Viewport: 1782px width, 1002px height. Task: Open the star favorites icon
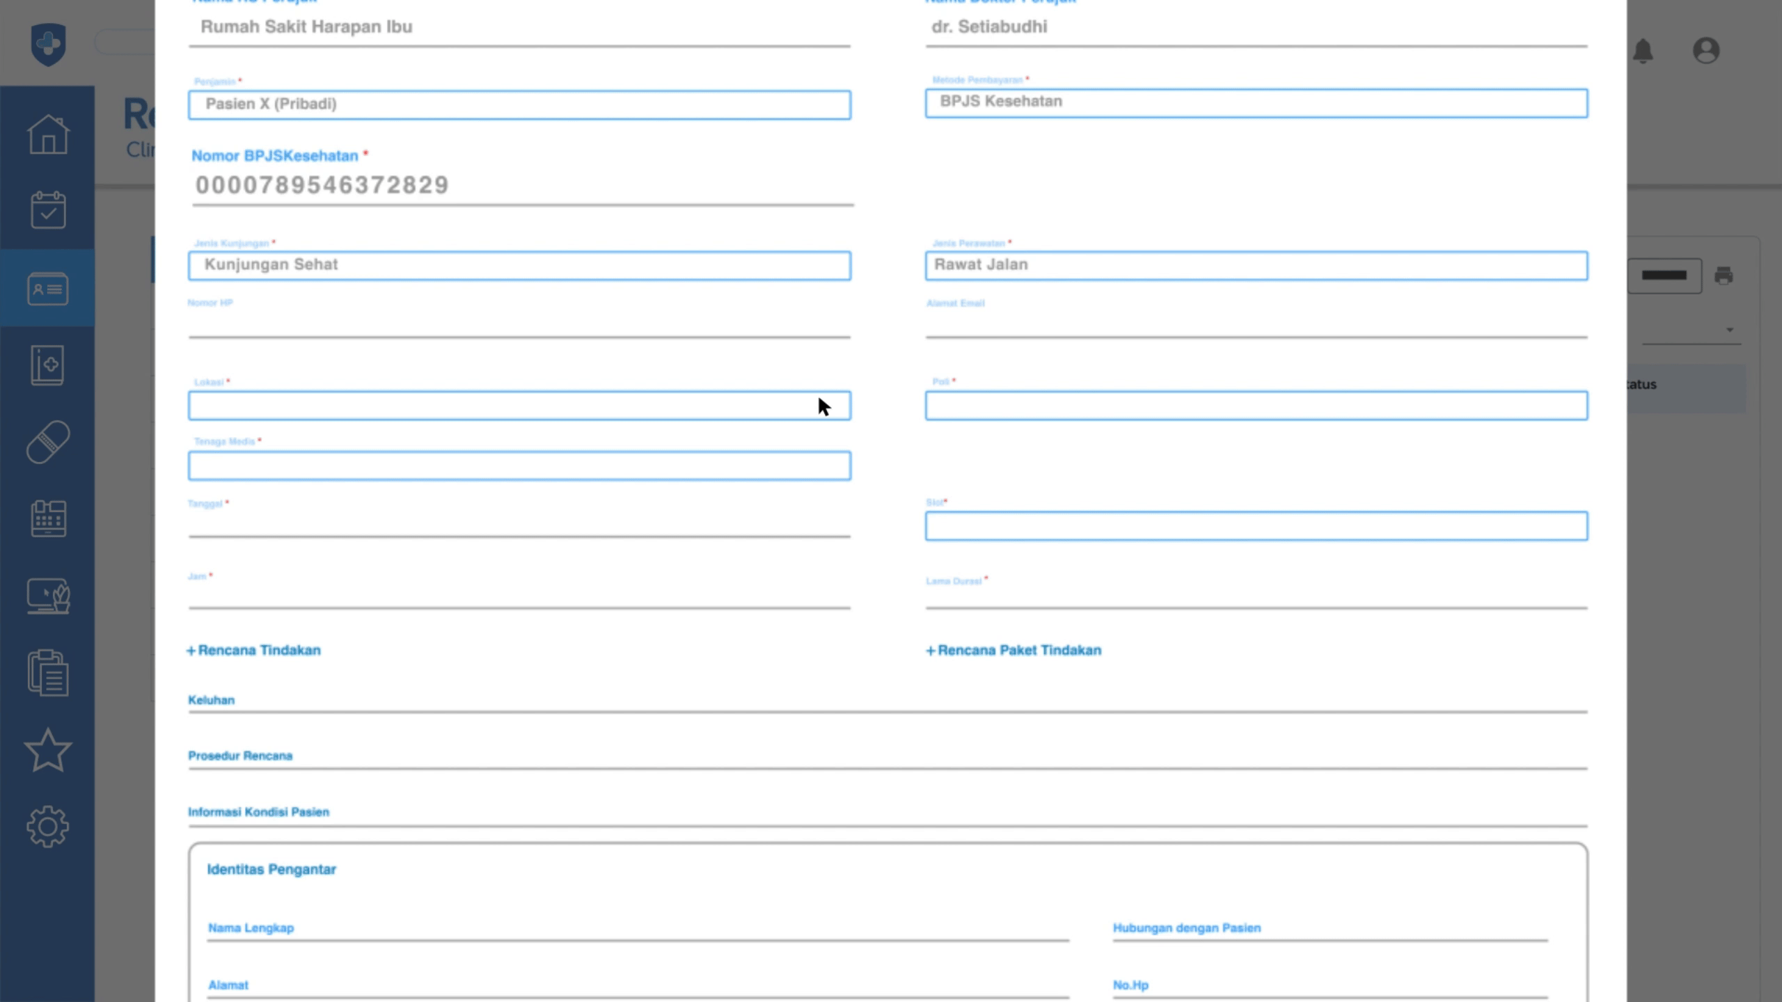48,750
